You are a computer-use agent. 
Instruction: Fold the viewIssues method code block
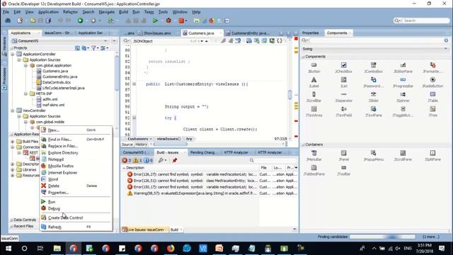tap(134, 84)
